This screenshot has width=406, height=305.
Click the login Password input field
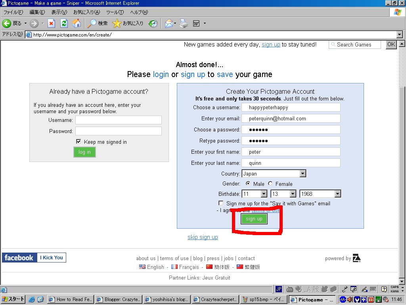[119, 131]
